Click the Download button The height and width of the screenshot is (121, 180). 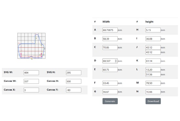[x=153, y=101]
